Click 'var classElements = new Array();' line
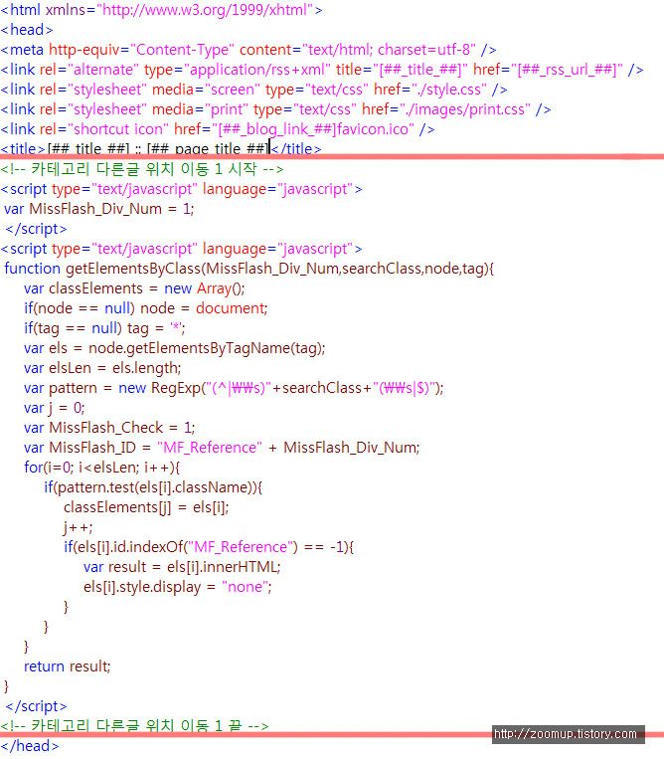The width and height of the screenshot is (664, 759). point(134,288)
